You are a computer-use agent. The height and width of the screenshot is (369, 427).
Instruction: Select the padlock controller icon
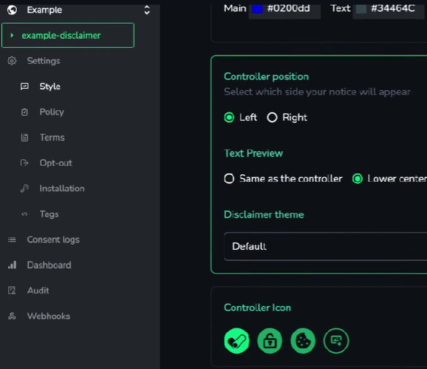pos(270,341)
